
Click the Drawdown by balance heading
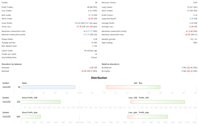pyautogui.click(x=12, y=64)
